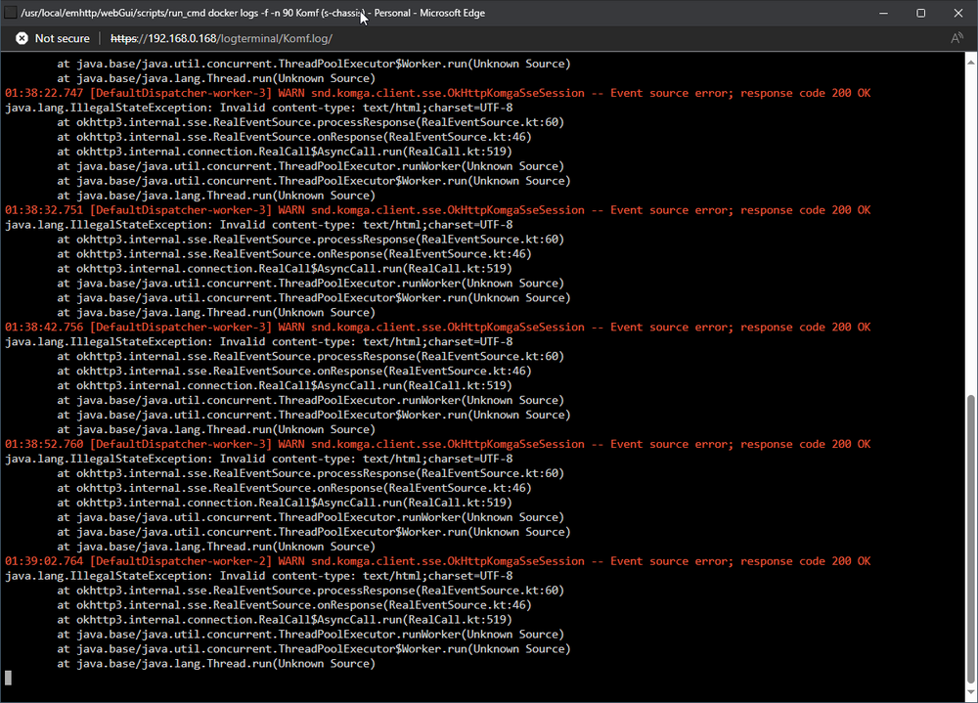Close the Komf log terminal window

(x=958, y=13)
